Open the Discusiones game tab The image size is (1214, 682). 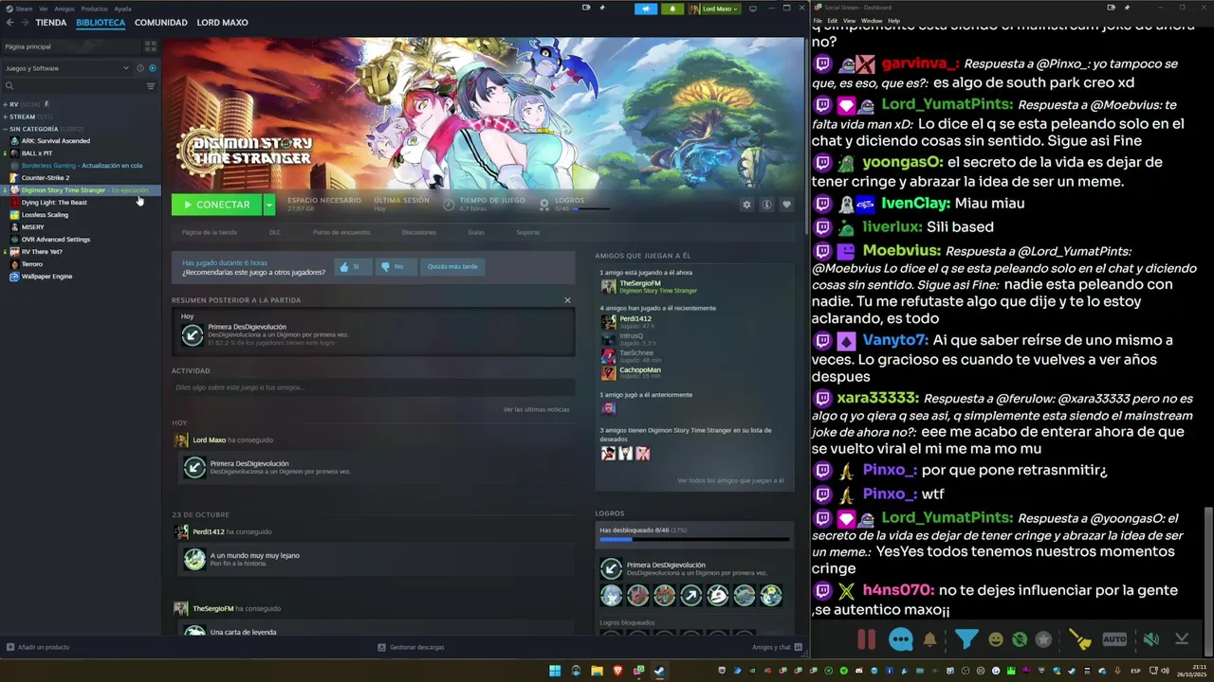click(x=419, y=232)
